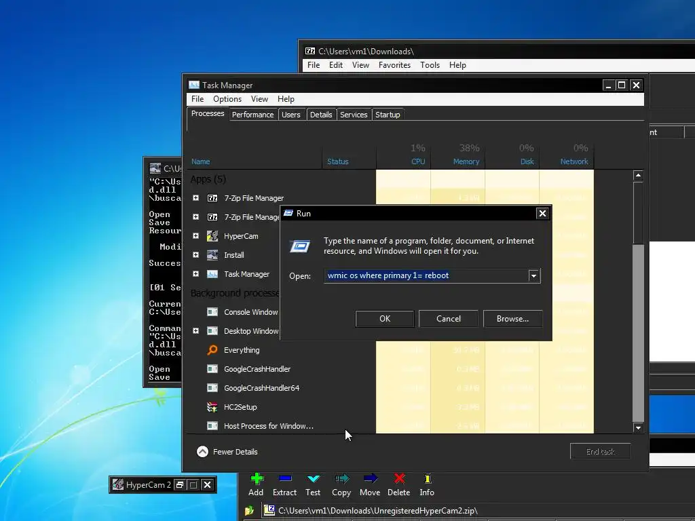Click the 7-Zip archive path field
The height and width of the screenshot is (521, 695).
coord(478,511)
